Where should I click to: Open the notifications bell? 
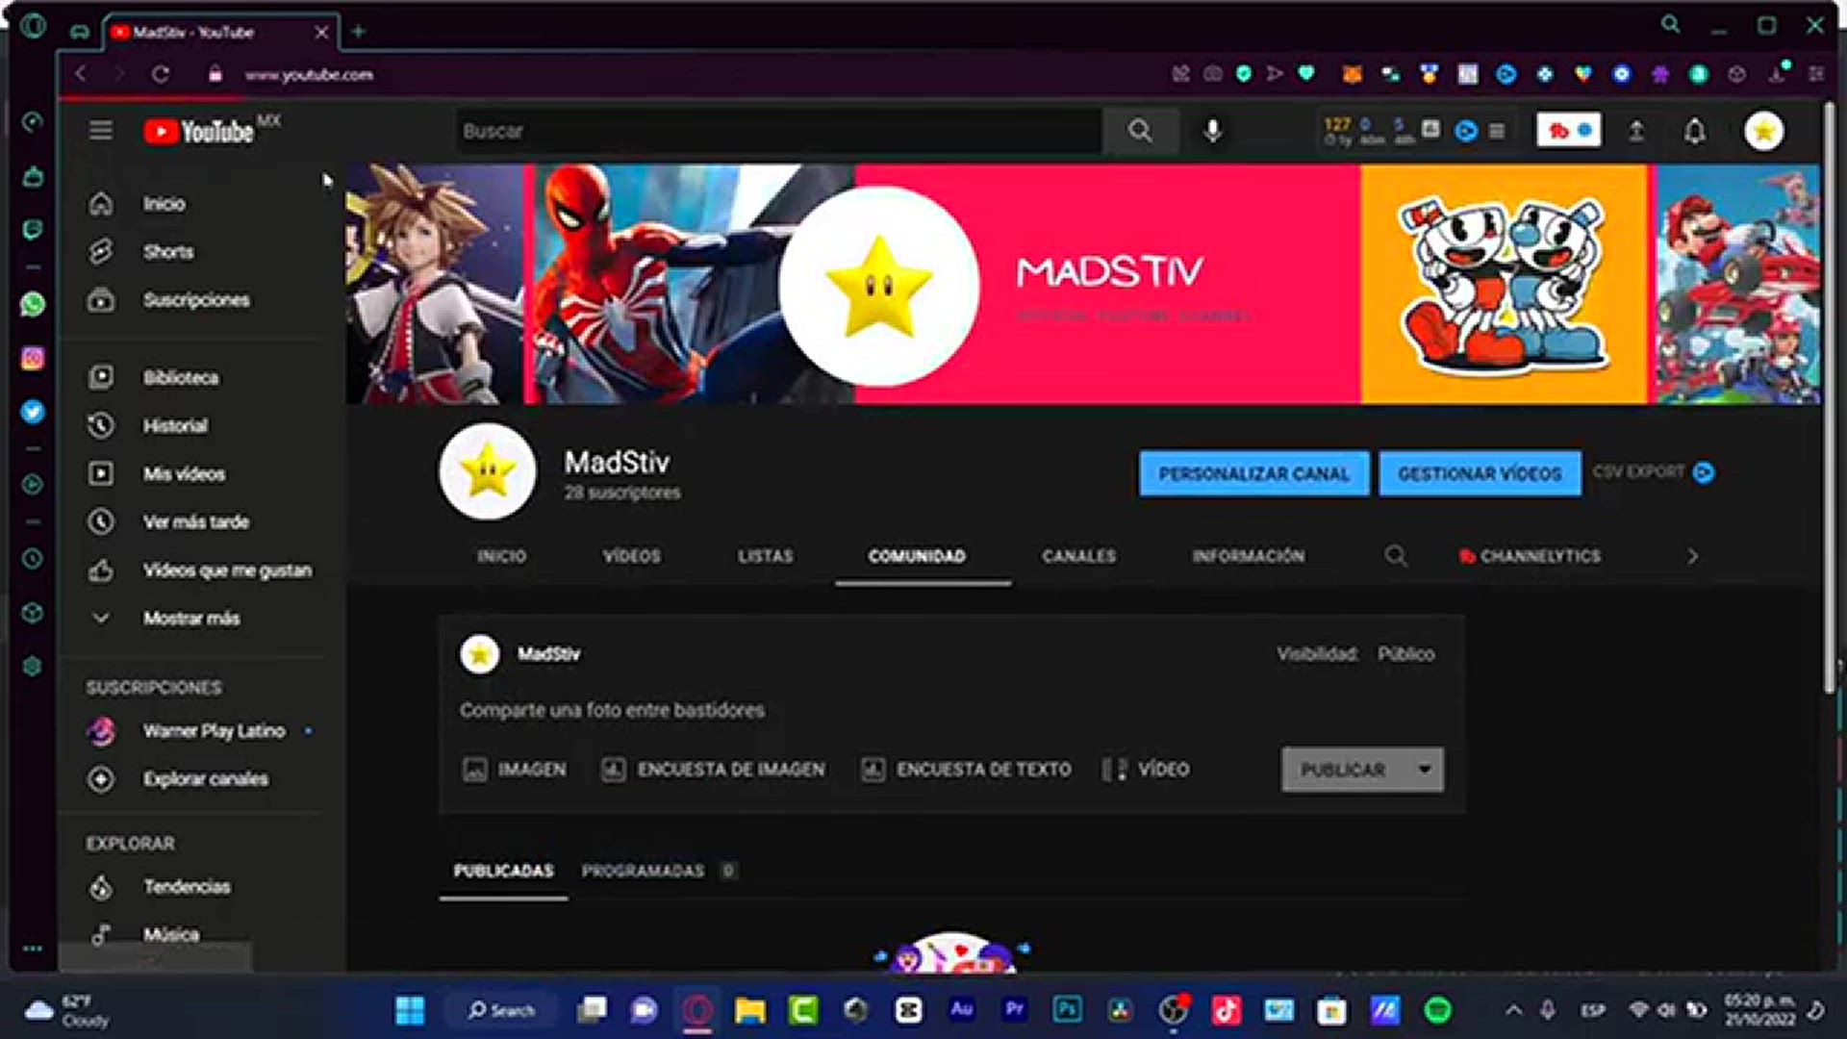tap(1695, 131)
